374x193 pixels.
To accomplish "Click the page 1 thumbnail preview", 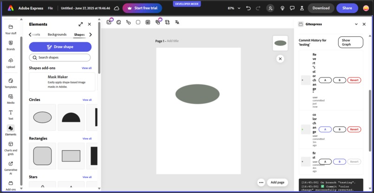I will coord(280,43).
